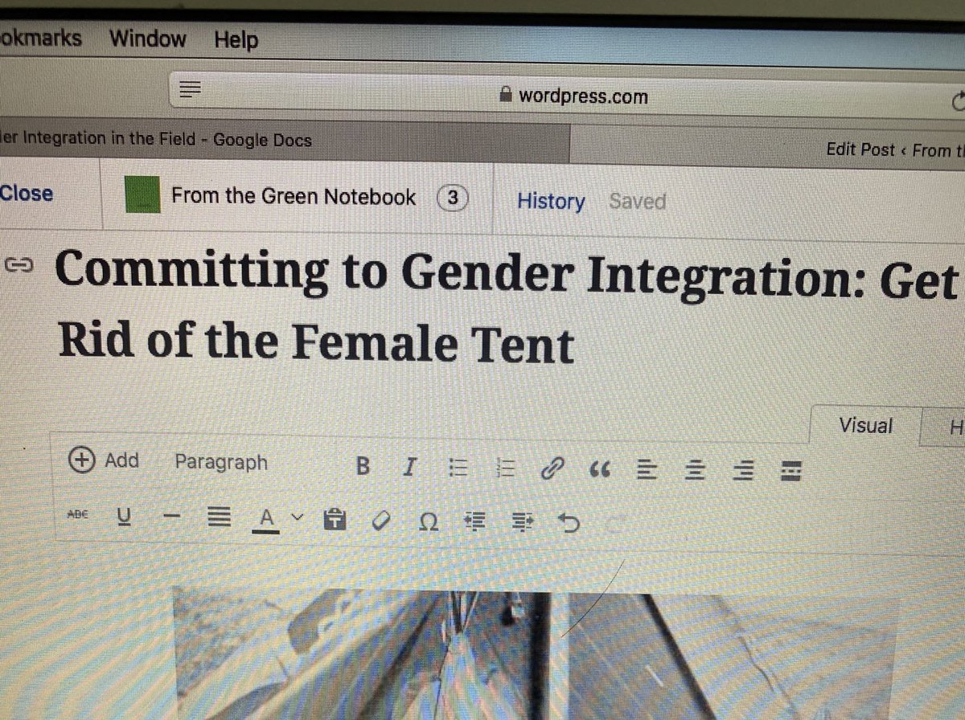Edit the permalink slug icon beside title
The height and width of the screenshot is (720, 965).
(x=18, y=264)
